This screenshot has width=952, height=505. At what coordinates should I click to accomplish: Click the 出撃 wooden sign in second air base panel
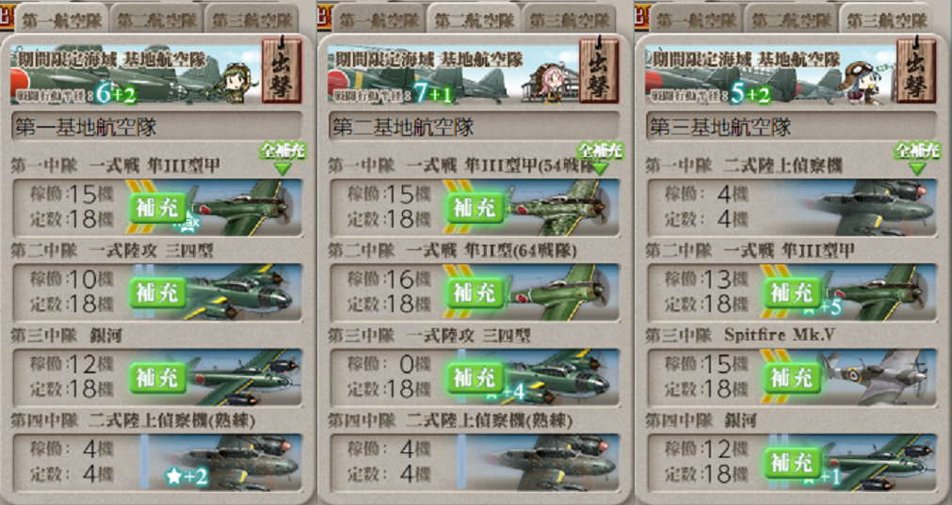[x=599, y=71]
